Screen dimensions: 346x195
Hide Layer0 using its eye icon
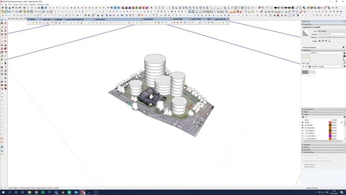pos(303,122)
